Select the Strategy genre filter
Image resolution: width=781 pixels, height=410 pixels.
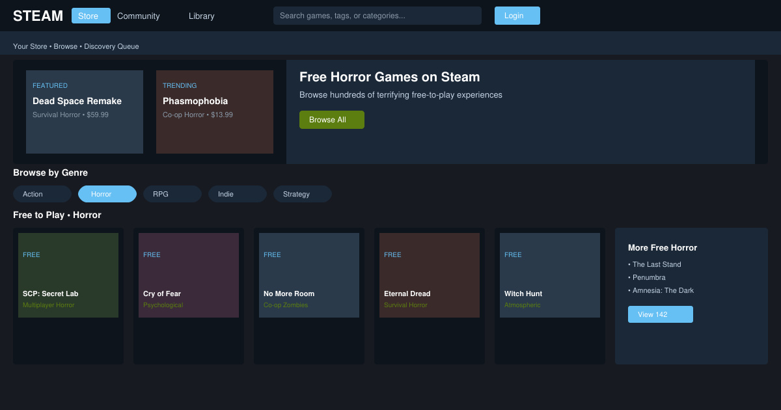(303, 194)
